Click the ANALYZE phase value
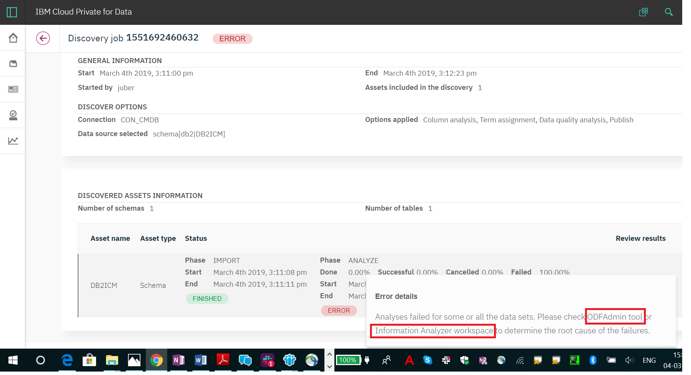 click(x=363, y=261)
